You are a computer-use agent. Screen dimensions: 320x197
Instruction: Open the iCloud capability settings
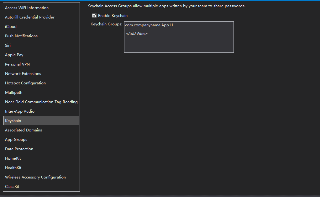click(11, 27)
